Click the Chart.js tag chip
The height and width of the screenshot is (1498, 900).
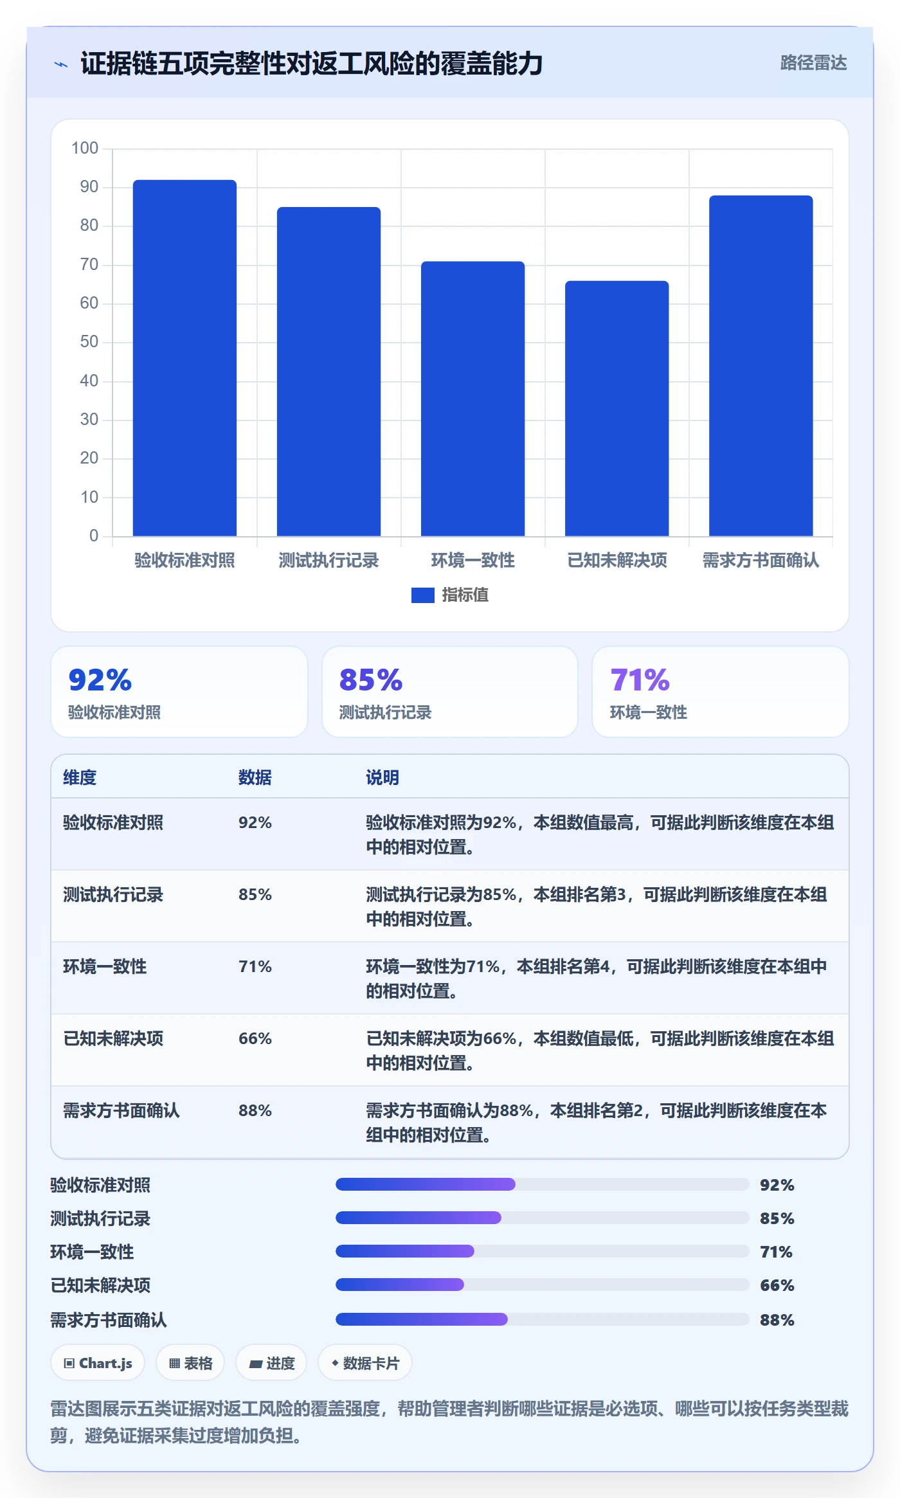(x=98, y=1363)
